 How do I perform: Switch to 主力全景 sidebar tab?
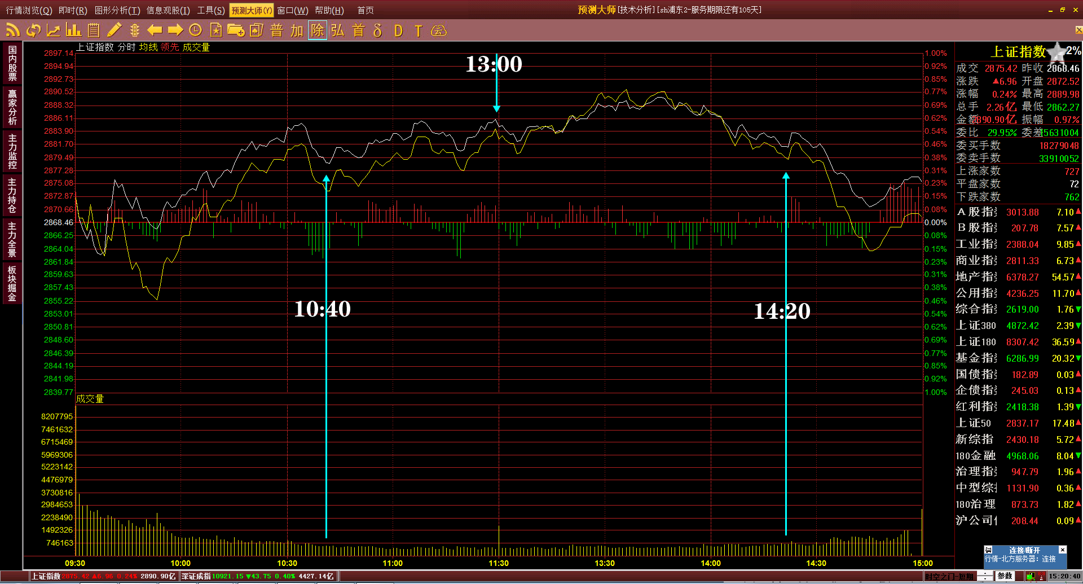tap(12, 239)
